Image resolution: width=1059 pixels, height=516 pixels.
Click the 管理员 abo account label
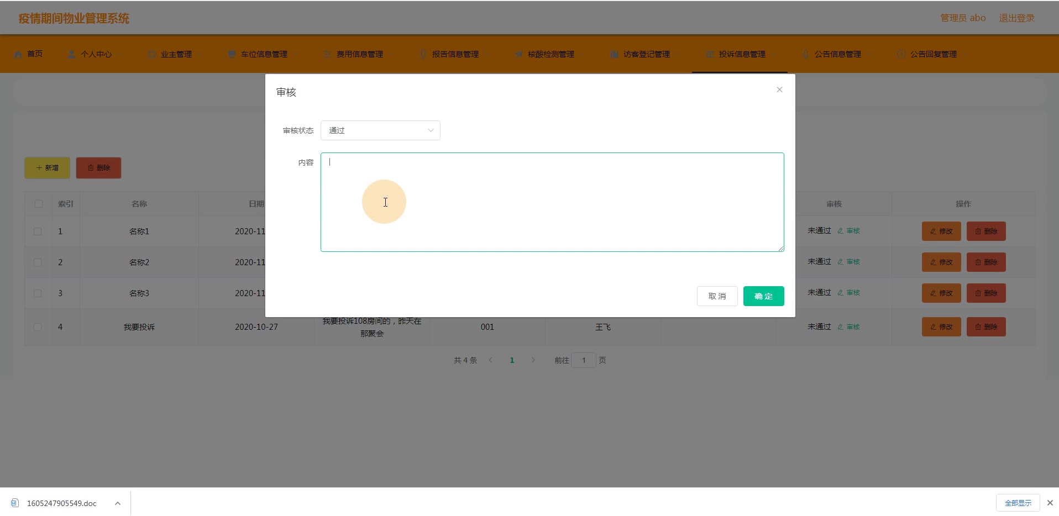tap(963, 18)
